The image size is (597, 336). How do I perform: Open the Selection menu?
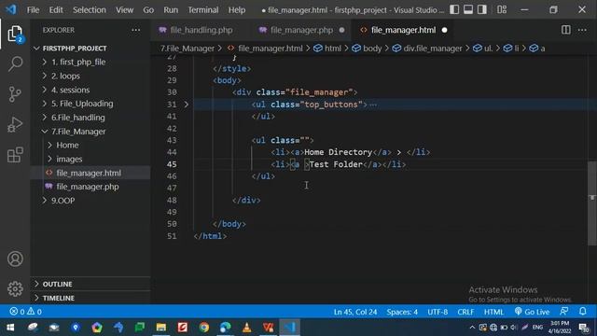click(x=90, y=10)
